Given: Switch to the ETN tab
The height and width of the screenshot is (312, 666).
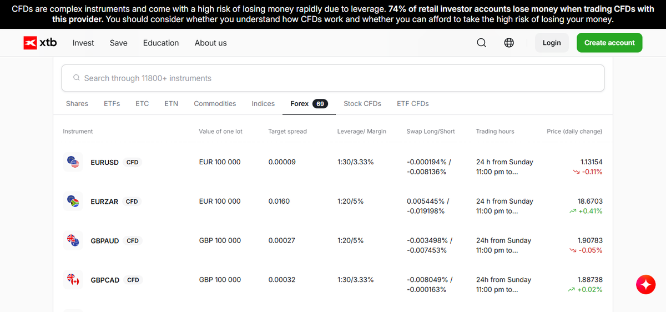Looking at the screenshot, I should (x=171, y=104).
